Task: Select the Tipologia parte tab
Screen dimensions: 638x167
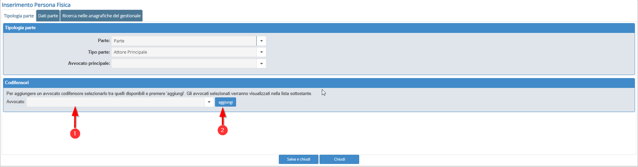Action: pyautogui.click(x=19, y=16)
